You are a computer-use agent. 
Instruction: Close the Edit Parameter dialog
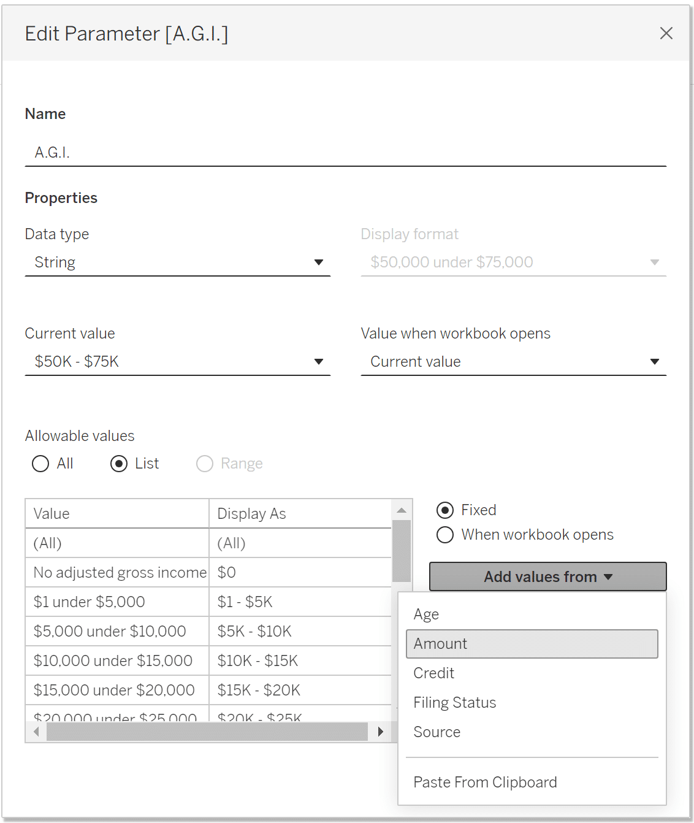[x=666, y=33]
